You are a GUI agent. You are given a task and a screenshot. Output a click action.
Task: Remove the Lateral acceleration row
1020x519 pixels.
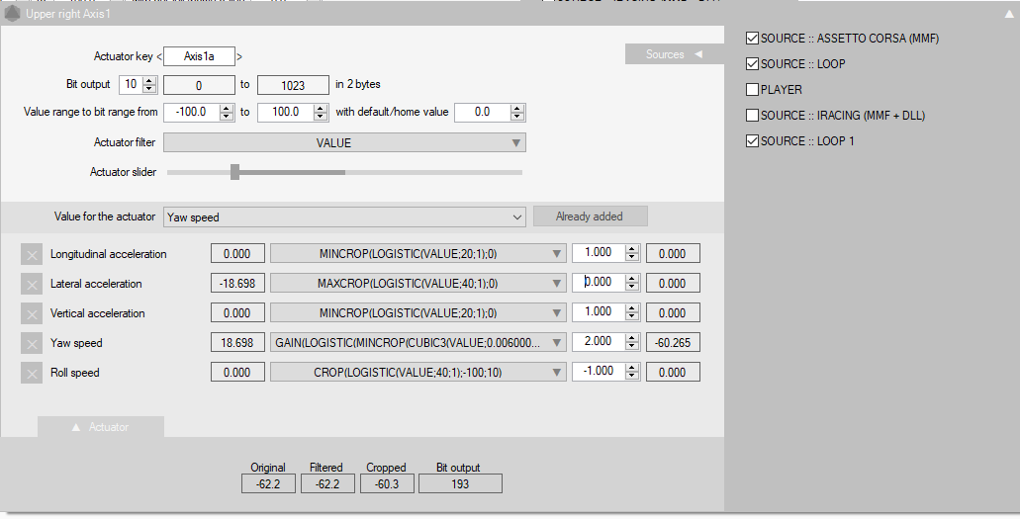pos(32,284)
